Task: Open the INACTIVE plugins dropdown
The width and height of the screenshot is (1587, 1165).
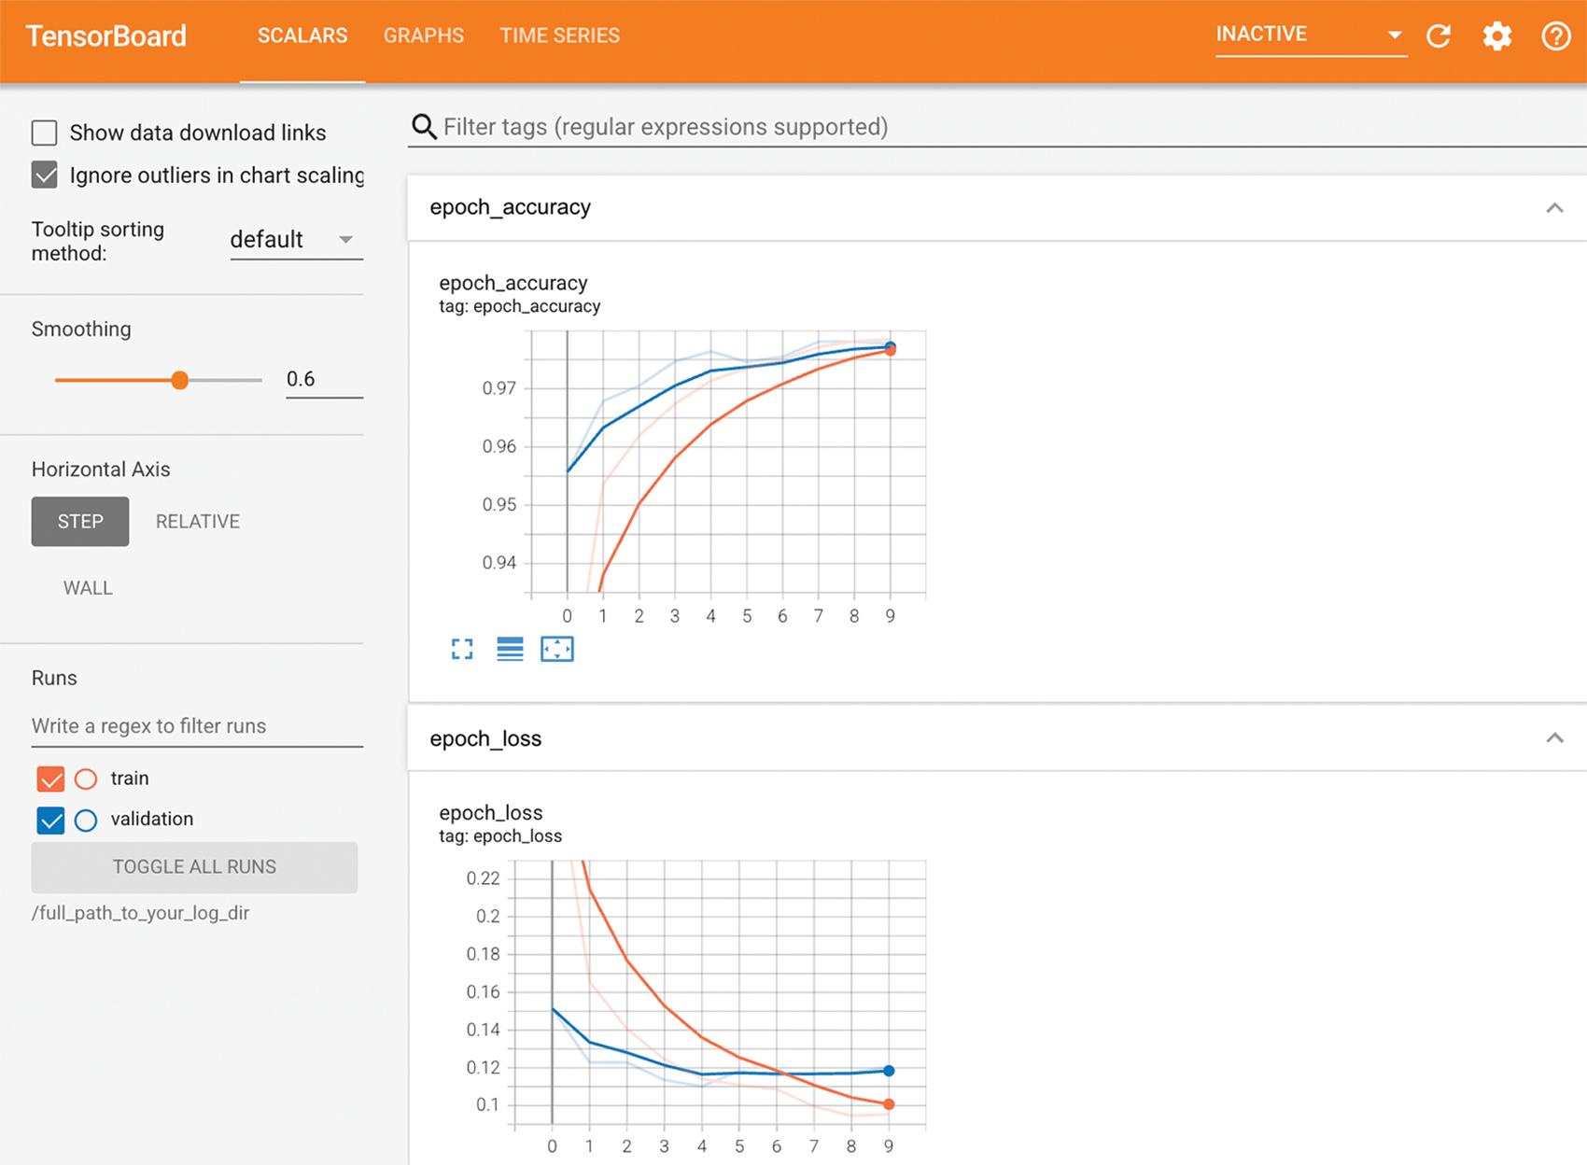Action: [x=1309, y=35]
